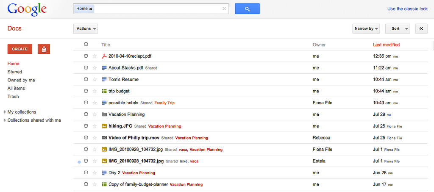Click the document icon beside About Stacks.pdf
This screenshot has width=434, height=192.
tap(104, 68)
